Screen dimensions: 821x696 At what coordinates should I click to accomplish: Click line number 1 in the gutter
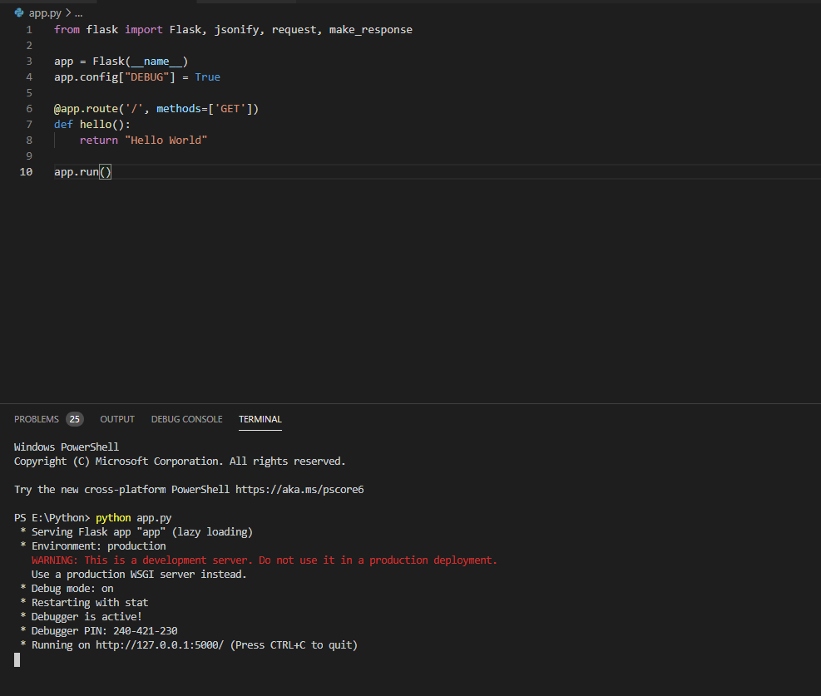coord(29,30)
